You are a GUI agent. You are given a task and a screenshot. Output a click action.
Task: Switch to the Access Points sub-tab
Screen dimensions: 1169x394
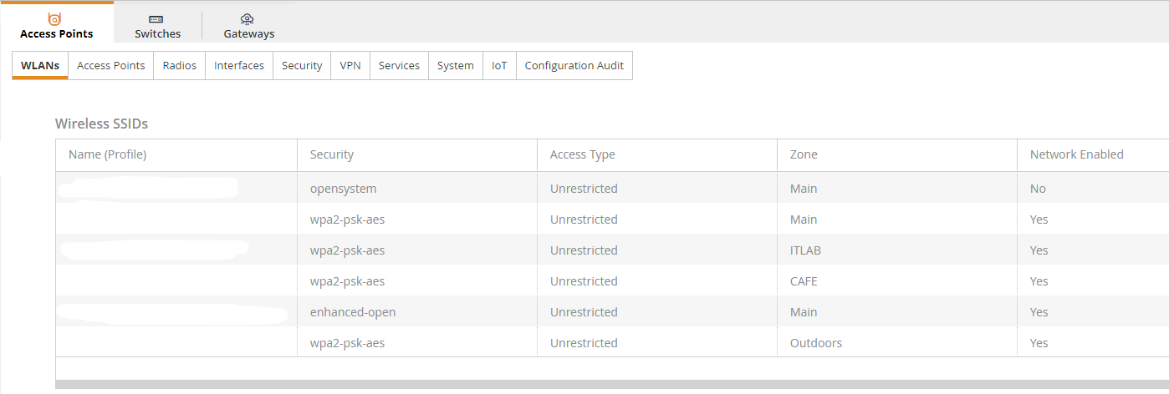110,65
